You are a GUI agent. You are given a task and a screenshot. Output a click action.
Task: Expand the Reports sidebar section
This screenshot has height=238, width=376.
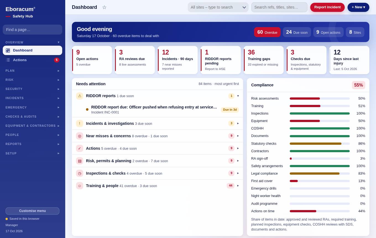(33, 144)
